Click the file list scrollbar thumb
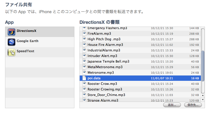The image size is (211, 114). [x=203, y=66]
